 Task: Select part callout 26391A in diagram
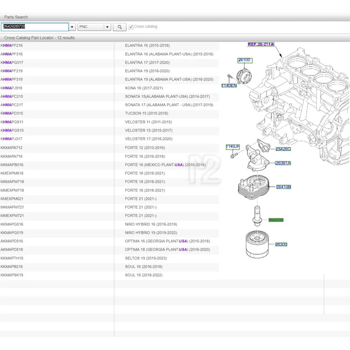(283, 163)
